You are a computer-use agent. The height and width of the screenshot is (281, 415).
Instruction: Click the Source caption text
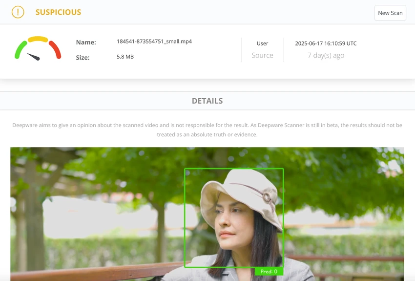(x=262, y=55)
